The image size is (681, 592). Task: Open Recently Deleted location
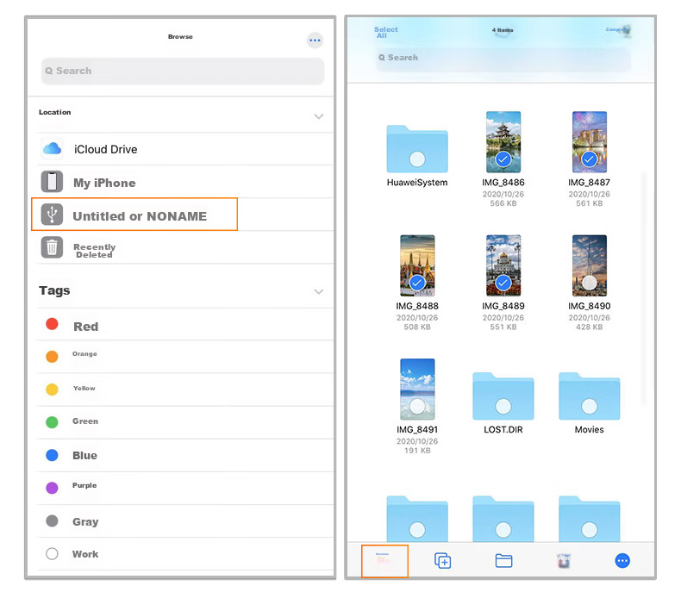[185, 247]
